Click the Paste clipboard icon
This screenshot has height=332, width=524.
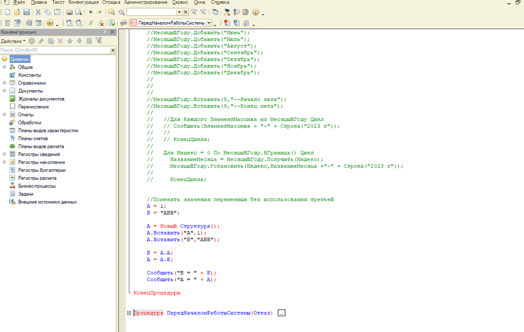tap(57, 12)
